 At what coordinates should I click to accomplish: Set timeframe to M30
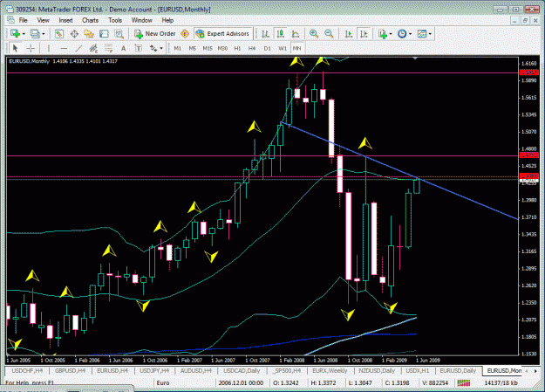(222, 48)
